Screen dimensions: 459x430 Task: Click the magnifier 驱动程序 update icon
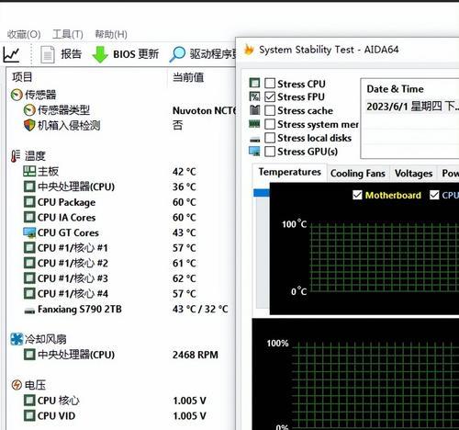177,54
